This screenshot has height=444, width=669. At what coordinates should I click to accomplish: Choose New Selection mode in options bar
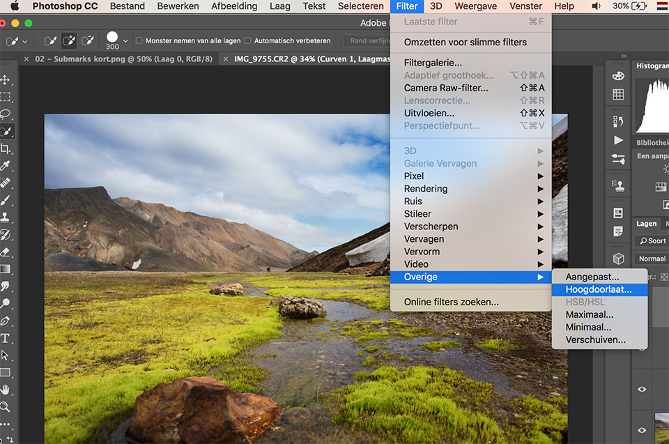coord(50,41)
